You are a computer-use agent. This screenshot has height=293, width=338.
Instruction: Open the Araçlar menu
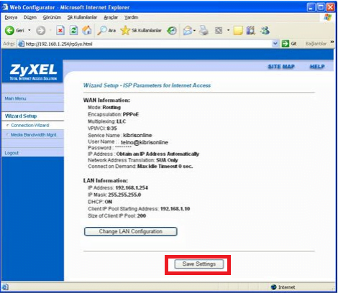[111, 17]
